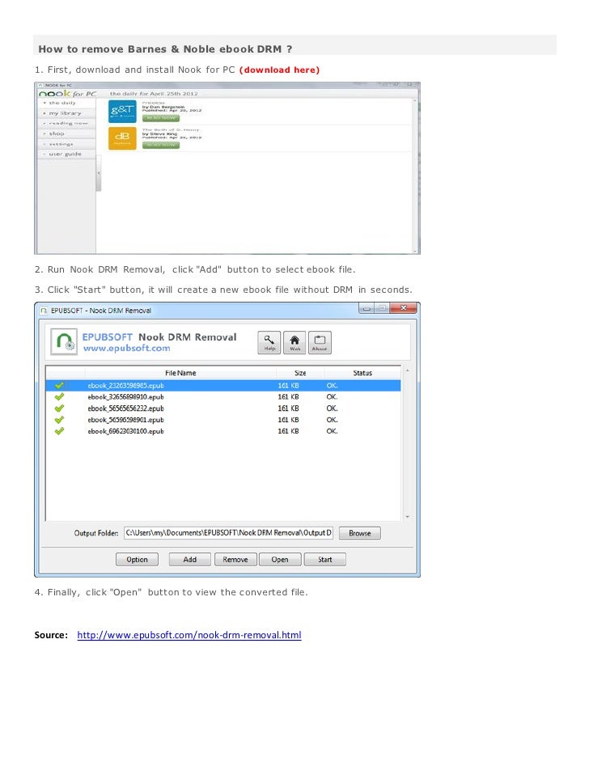
Task: Click the File Name column header
Action: tap(180, 373)
